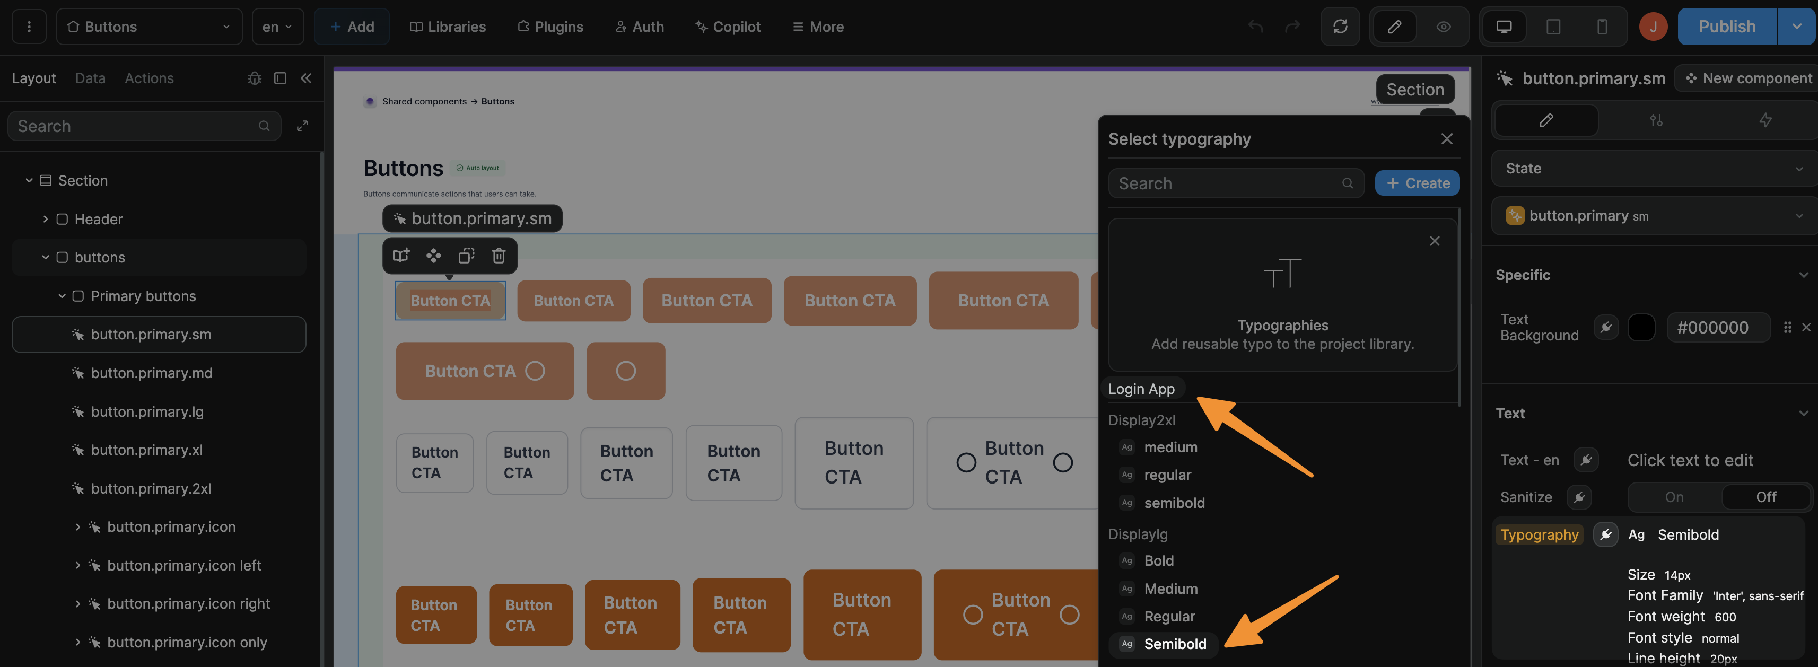The height and width of the screenshot is (667, 1818).
Task: Expand button.primary.icon left tree item
Action: tap(77, 565)
